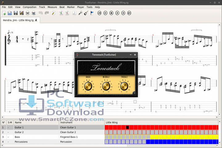Click the N° column header

tap(4, 122)
